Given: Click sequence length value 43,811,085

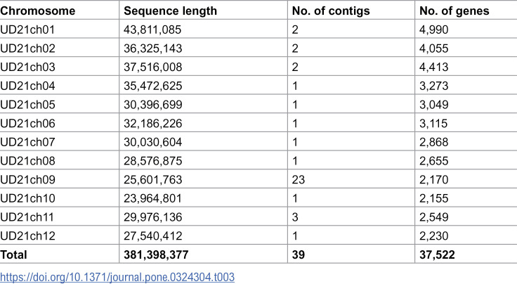Looking at the screenshot, I should 152,30.
